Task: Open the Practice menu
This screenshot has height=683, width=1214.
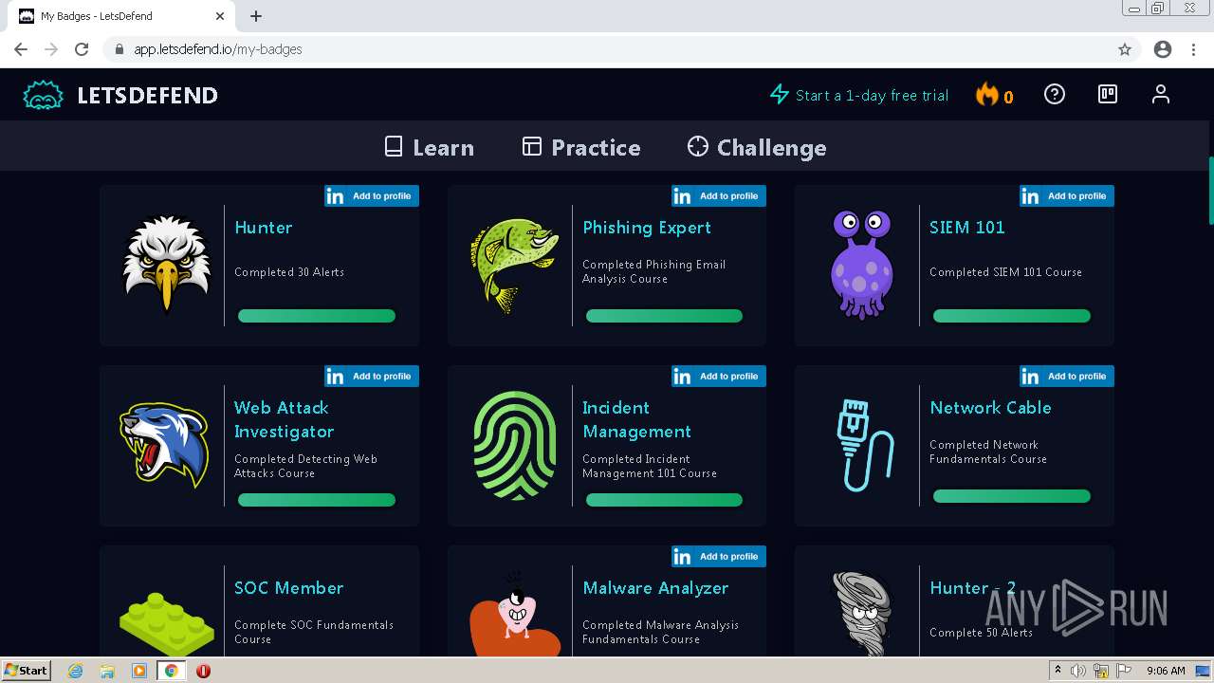Action: [581, 147]
